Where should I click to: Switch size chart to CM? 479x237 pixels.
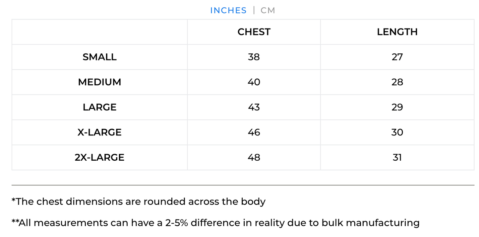[268, 11]
